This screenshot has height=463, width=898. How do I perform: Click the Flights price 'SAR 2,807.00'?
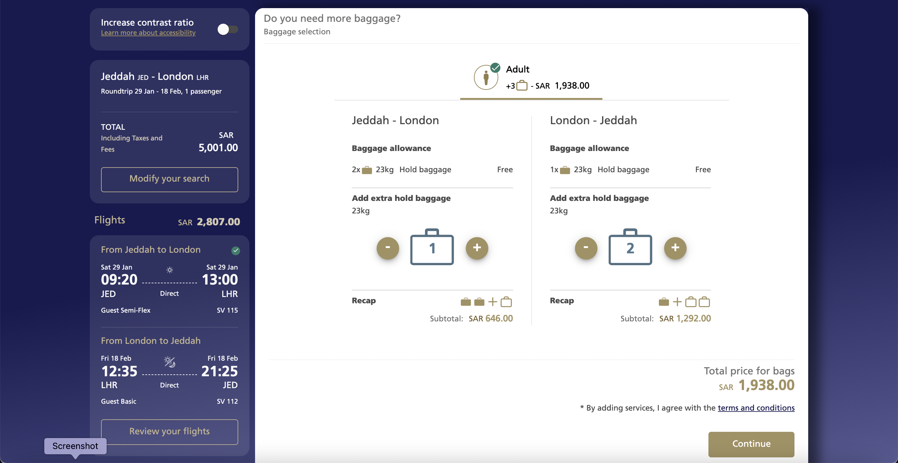[x=209, y=222]
